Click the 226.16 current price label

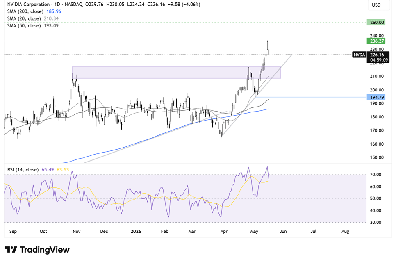pos(377,55)
